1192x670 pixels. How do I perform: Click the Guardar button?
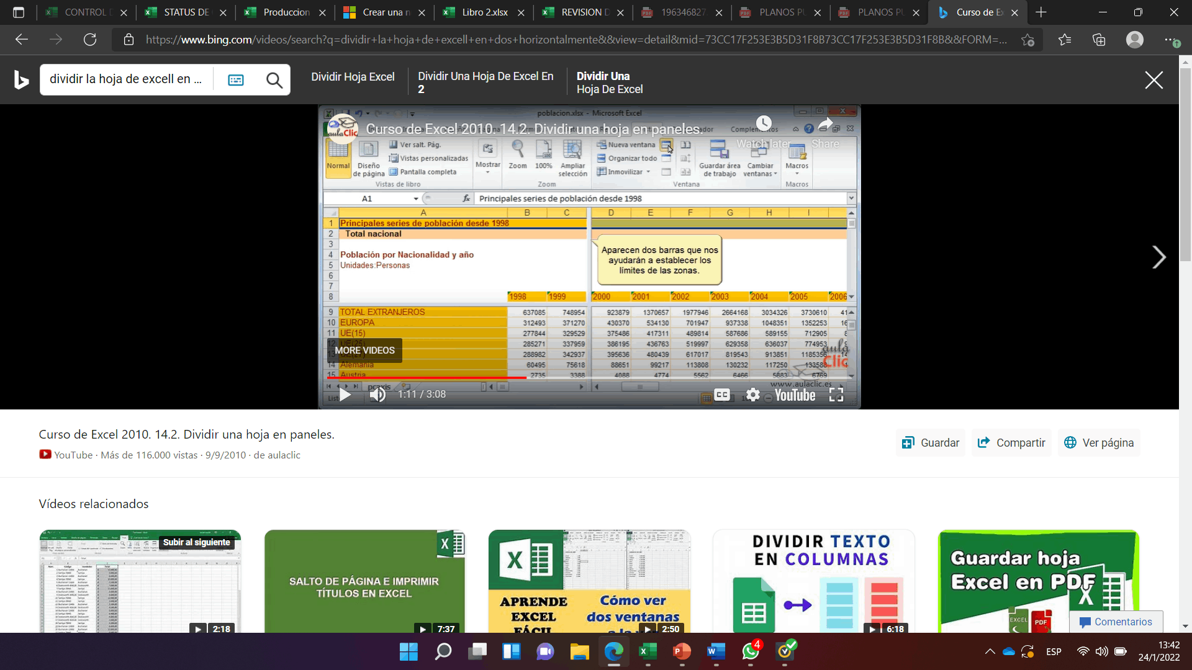(930, 442)
